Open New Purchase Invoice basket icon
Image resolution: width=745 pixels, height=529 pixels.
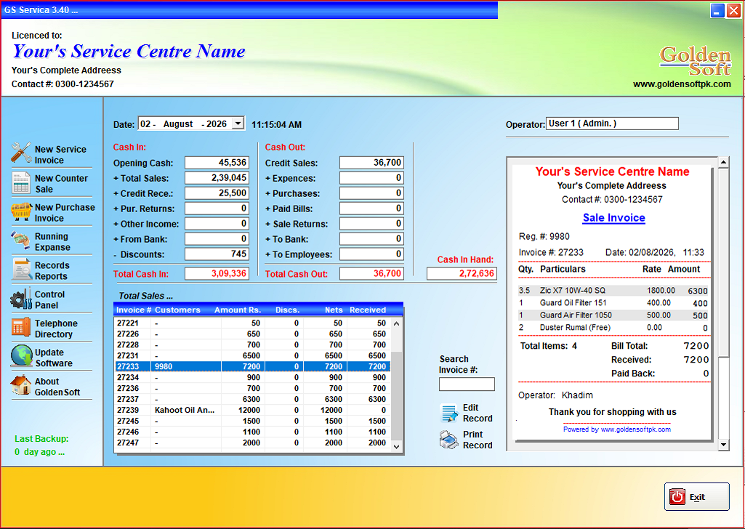[21, 211]
